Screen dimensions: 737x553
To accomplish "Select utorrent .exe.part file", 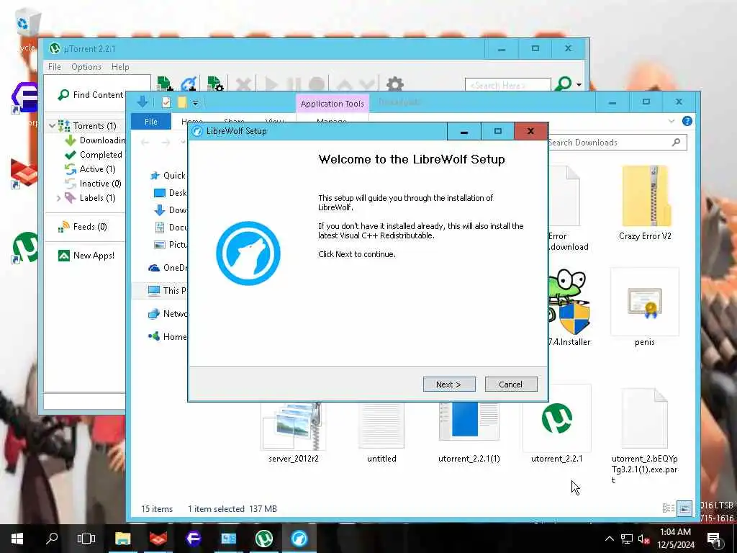I will click(x=645, y=435).
